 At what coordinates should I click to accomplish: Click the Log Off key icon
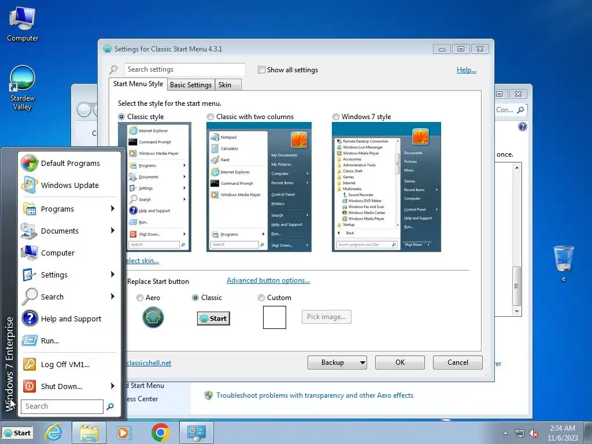pos(29,364)
